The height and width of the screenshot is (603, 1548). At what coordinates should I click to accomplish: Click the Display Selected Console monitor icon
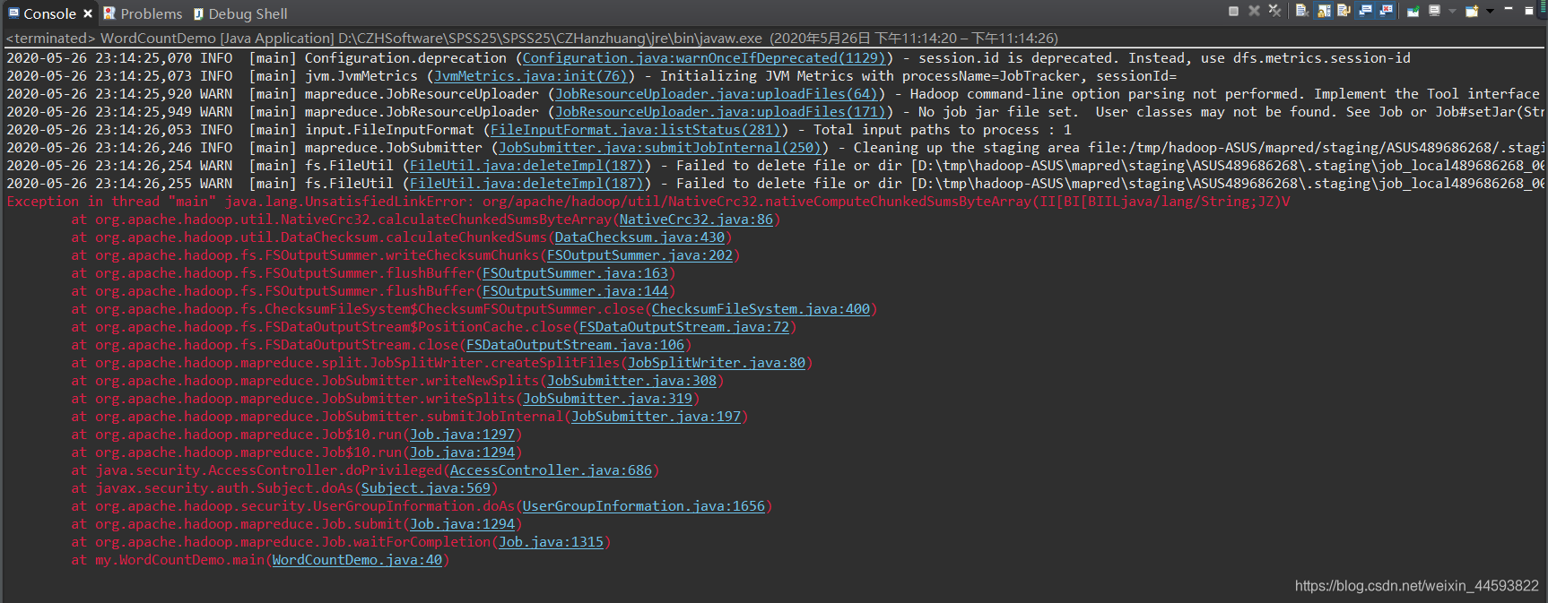click(1434, 11)
